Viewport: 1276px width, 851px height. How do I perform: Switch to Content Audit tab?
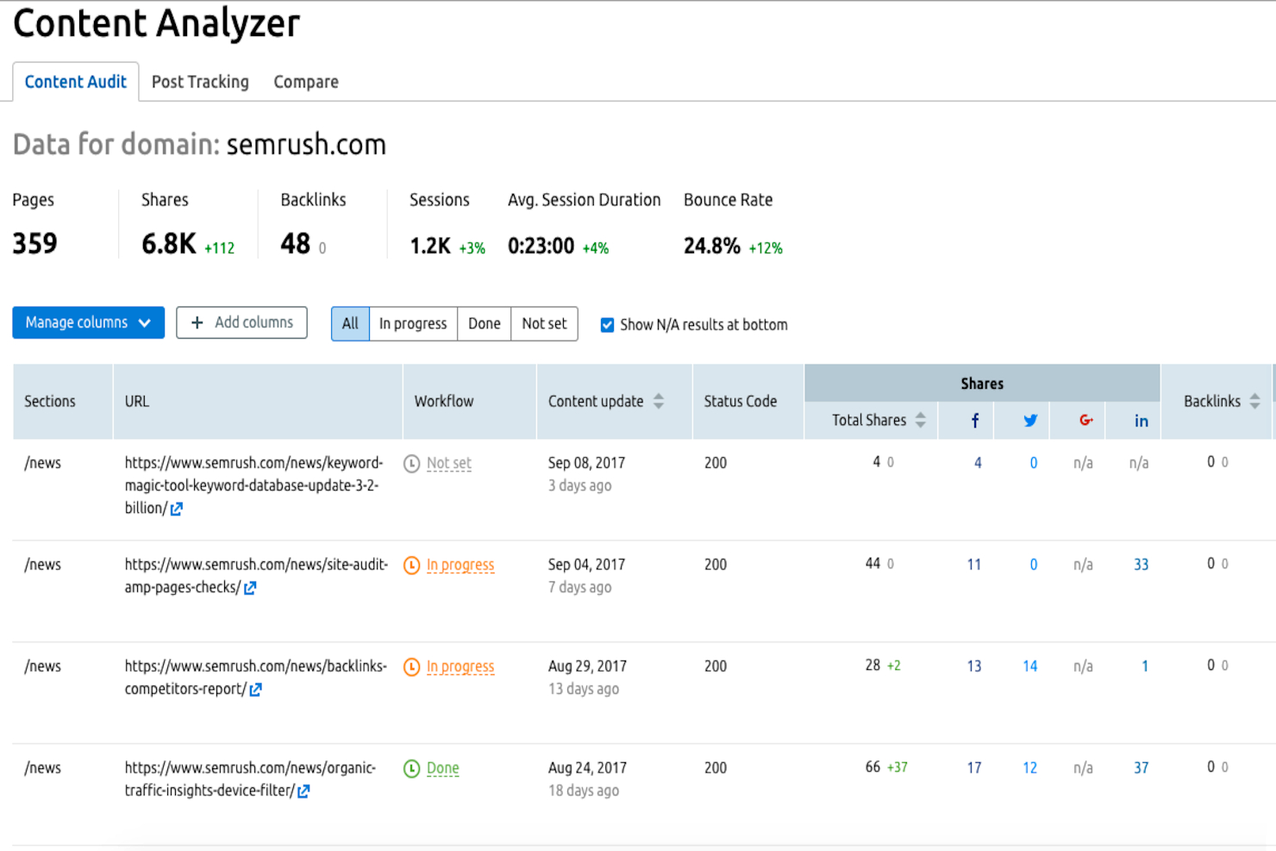(75, 82)
